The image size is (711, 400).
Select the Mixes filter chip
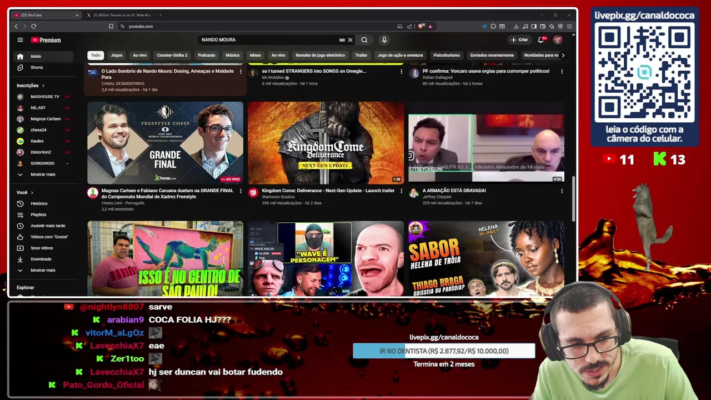coord(255,55)
